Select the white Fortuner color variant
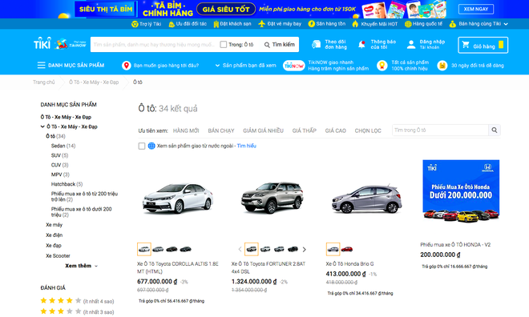Image resolution: width=529 pixels, height=317 pixels. click(x=265, y=249)
